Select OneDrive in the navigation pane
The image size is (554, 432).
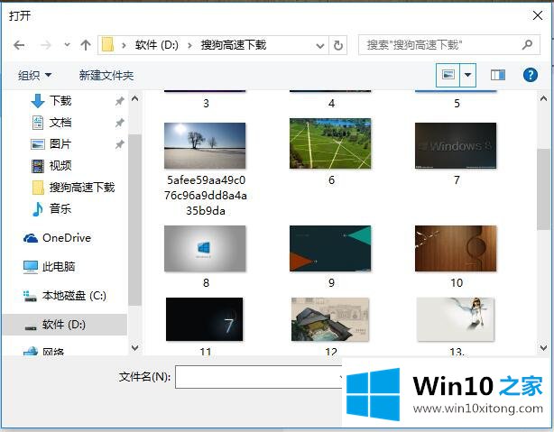tap(67, 238)
